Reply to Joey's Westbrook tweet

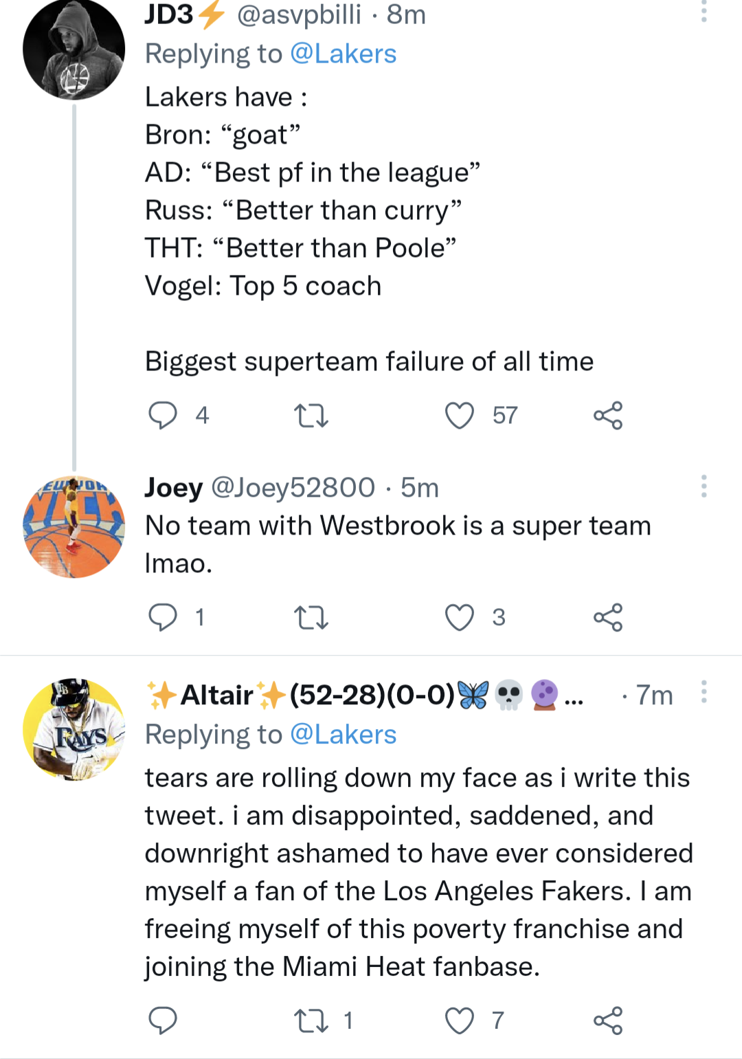(163, 617)
